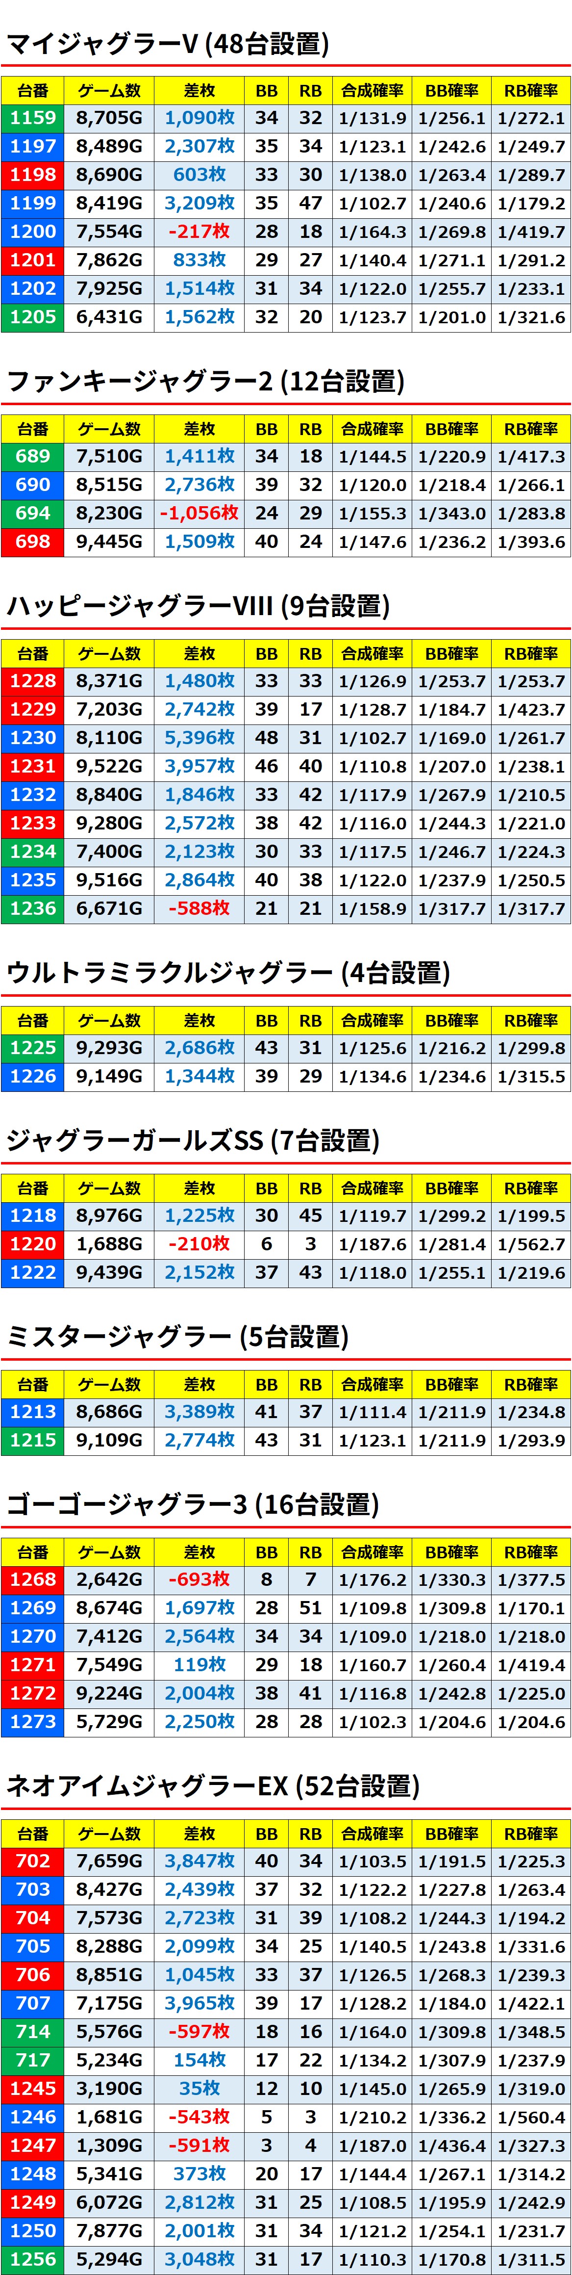
Task: Select the blue machine number 690 cell
Action: click(33, 485)
